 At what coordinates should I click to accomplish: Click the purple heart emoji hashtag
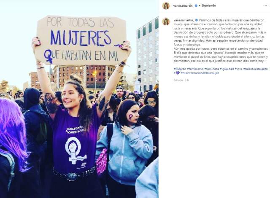[177, 73]
